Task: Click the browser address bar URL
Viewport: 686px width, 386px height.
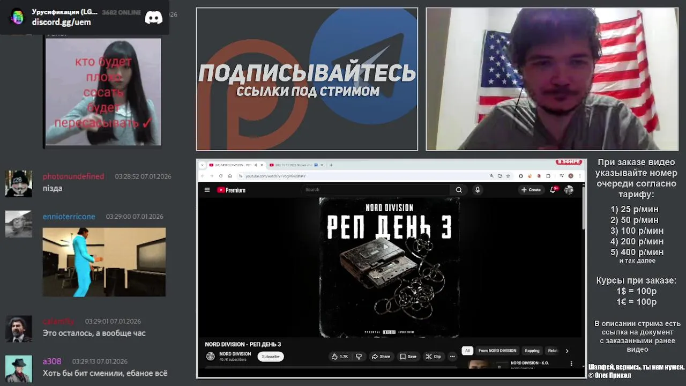Action: click(x=275, y=176)
